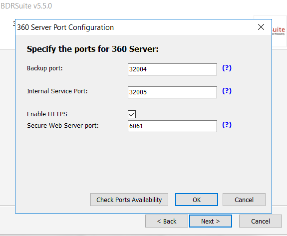Click the BDRSuite logo behind the dialog
This screenshot has width=287, height=236.
pyautogui.click(x=279, y=31)
